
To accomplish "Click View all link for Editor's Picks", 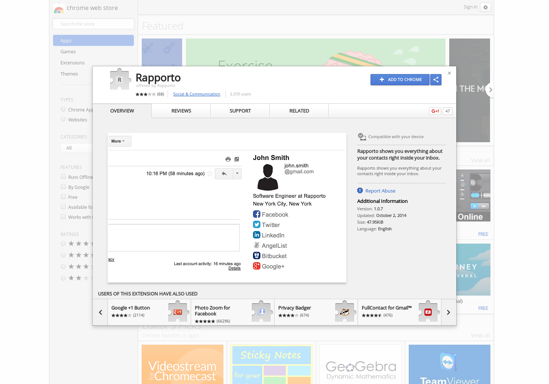I will [480, 335].
